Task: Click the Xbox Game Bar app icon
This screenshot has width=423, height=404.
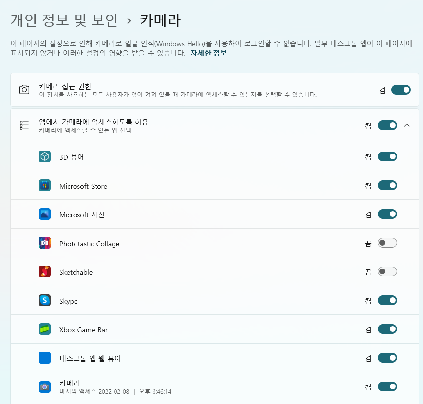Action: [x=45, y=329]
